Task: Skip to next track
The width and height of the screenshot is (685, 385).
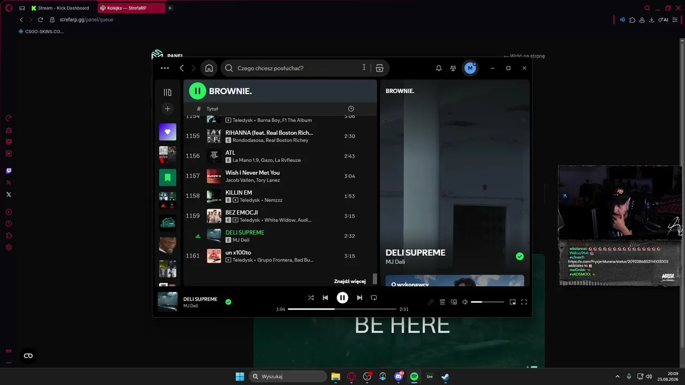Action: (360, 298)
